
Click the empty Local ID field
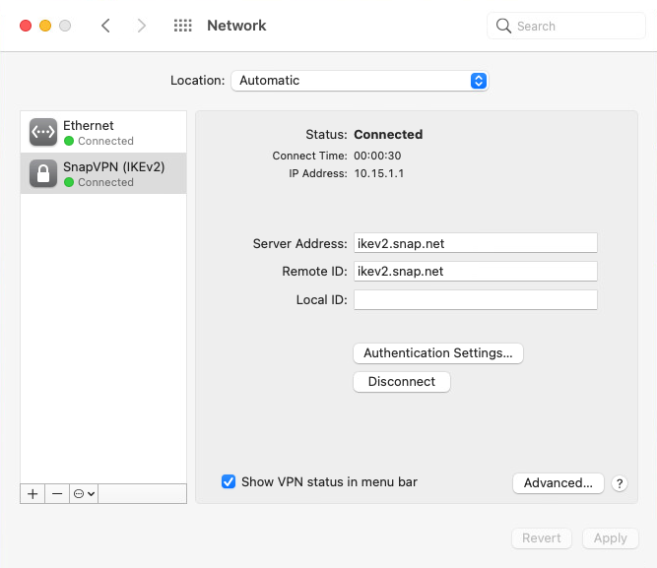tap(476, 300)
